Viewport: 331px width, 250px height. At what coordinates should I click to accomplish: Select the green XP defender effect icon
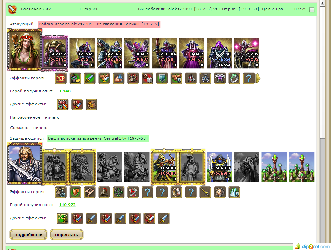click(x=63, y=218)
